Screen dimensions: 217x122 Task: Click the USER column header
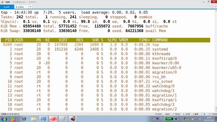[19, 40]
